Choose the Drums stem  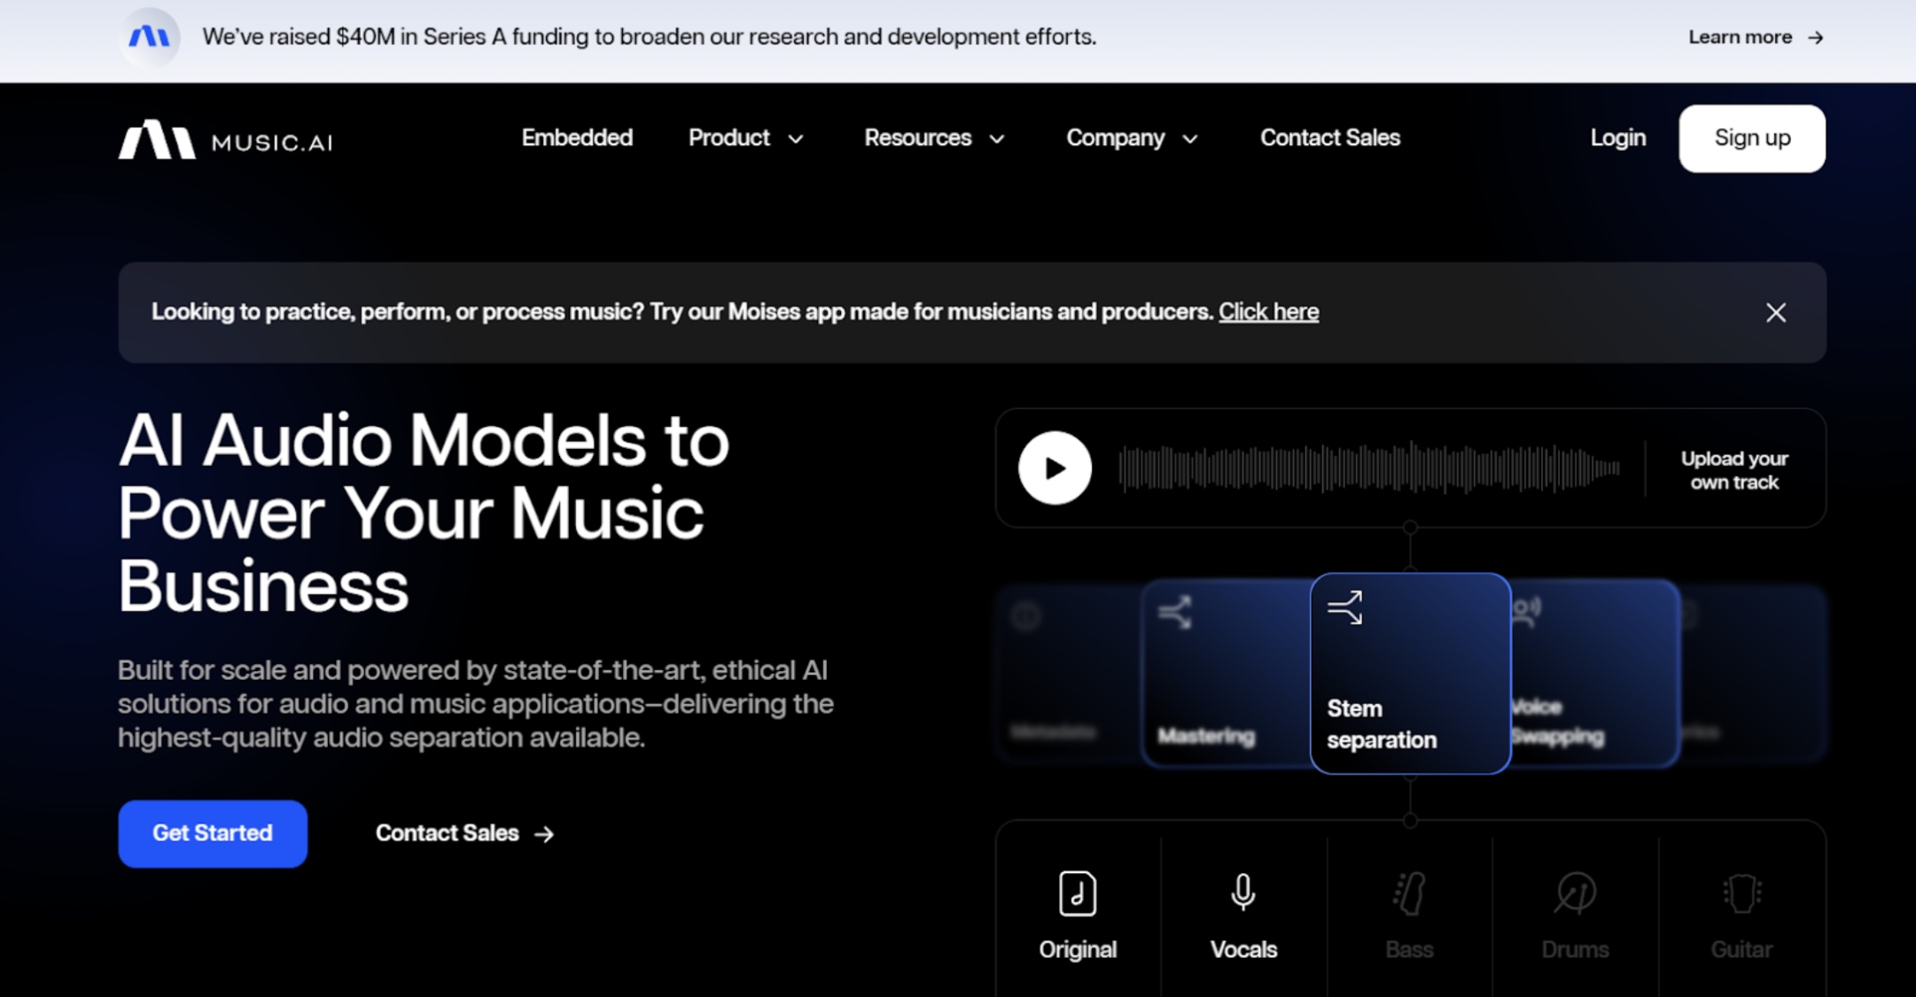[1575, 916]
